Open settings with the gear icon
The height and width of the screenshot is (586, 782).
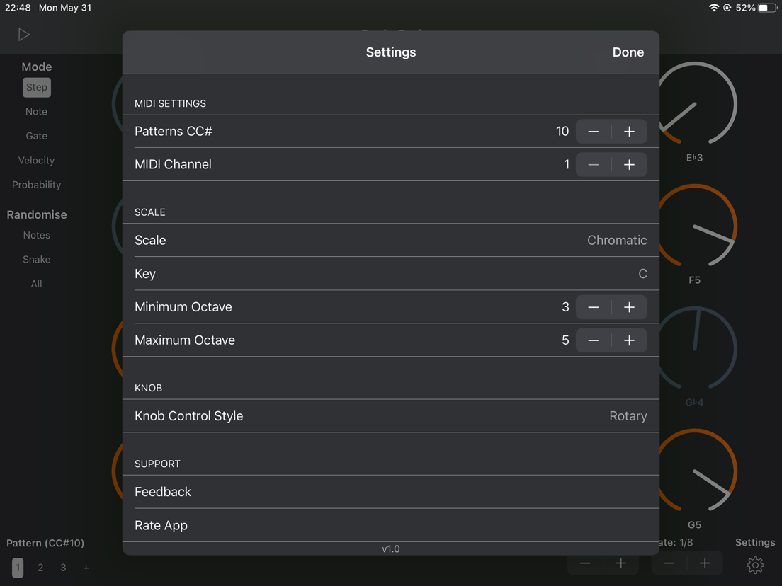[755, 565]
